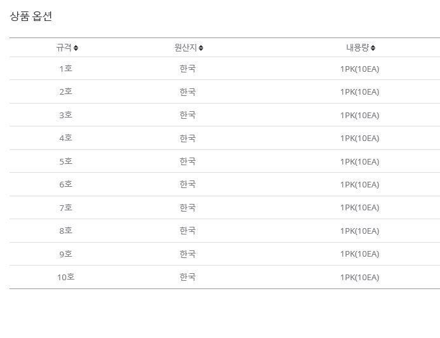Image resolution: width=440 pixels, height=338 pixels.
Task: Pick the 7호 size cell
Action: [66, 208]
